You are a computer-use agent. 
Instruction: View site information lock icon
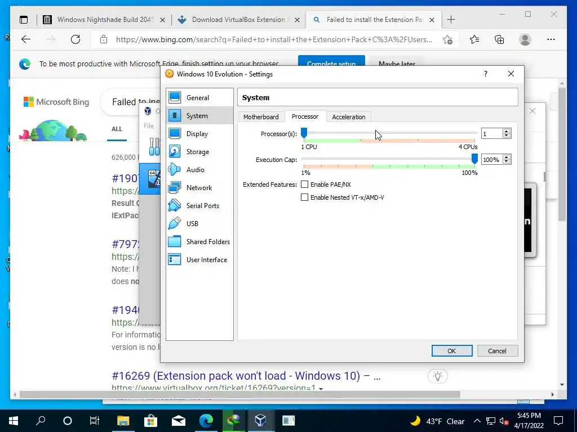coord(104,39)
